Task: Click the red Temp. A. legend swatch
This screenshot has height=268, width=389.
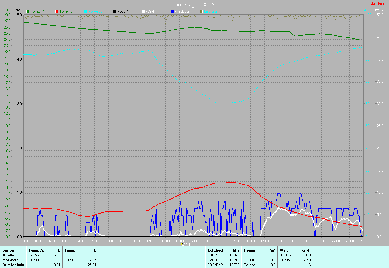Action: point(57,12)
